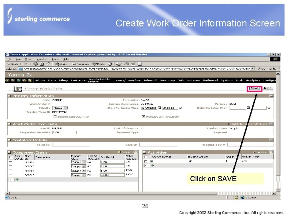Click the second round Yantra navigation icon
Viewport: 288px width, 216px height.
[x=13, y=80]
